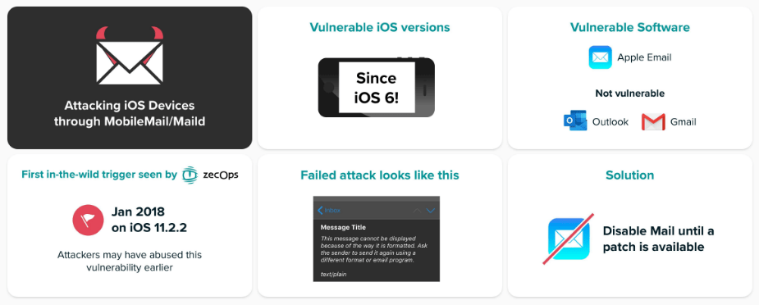Click the down arrow in mail screenshot
Image resolution: width=759 pixels, height=305 pixels.
431,210
